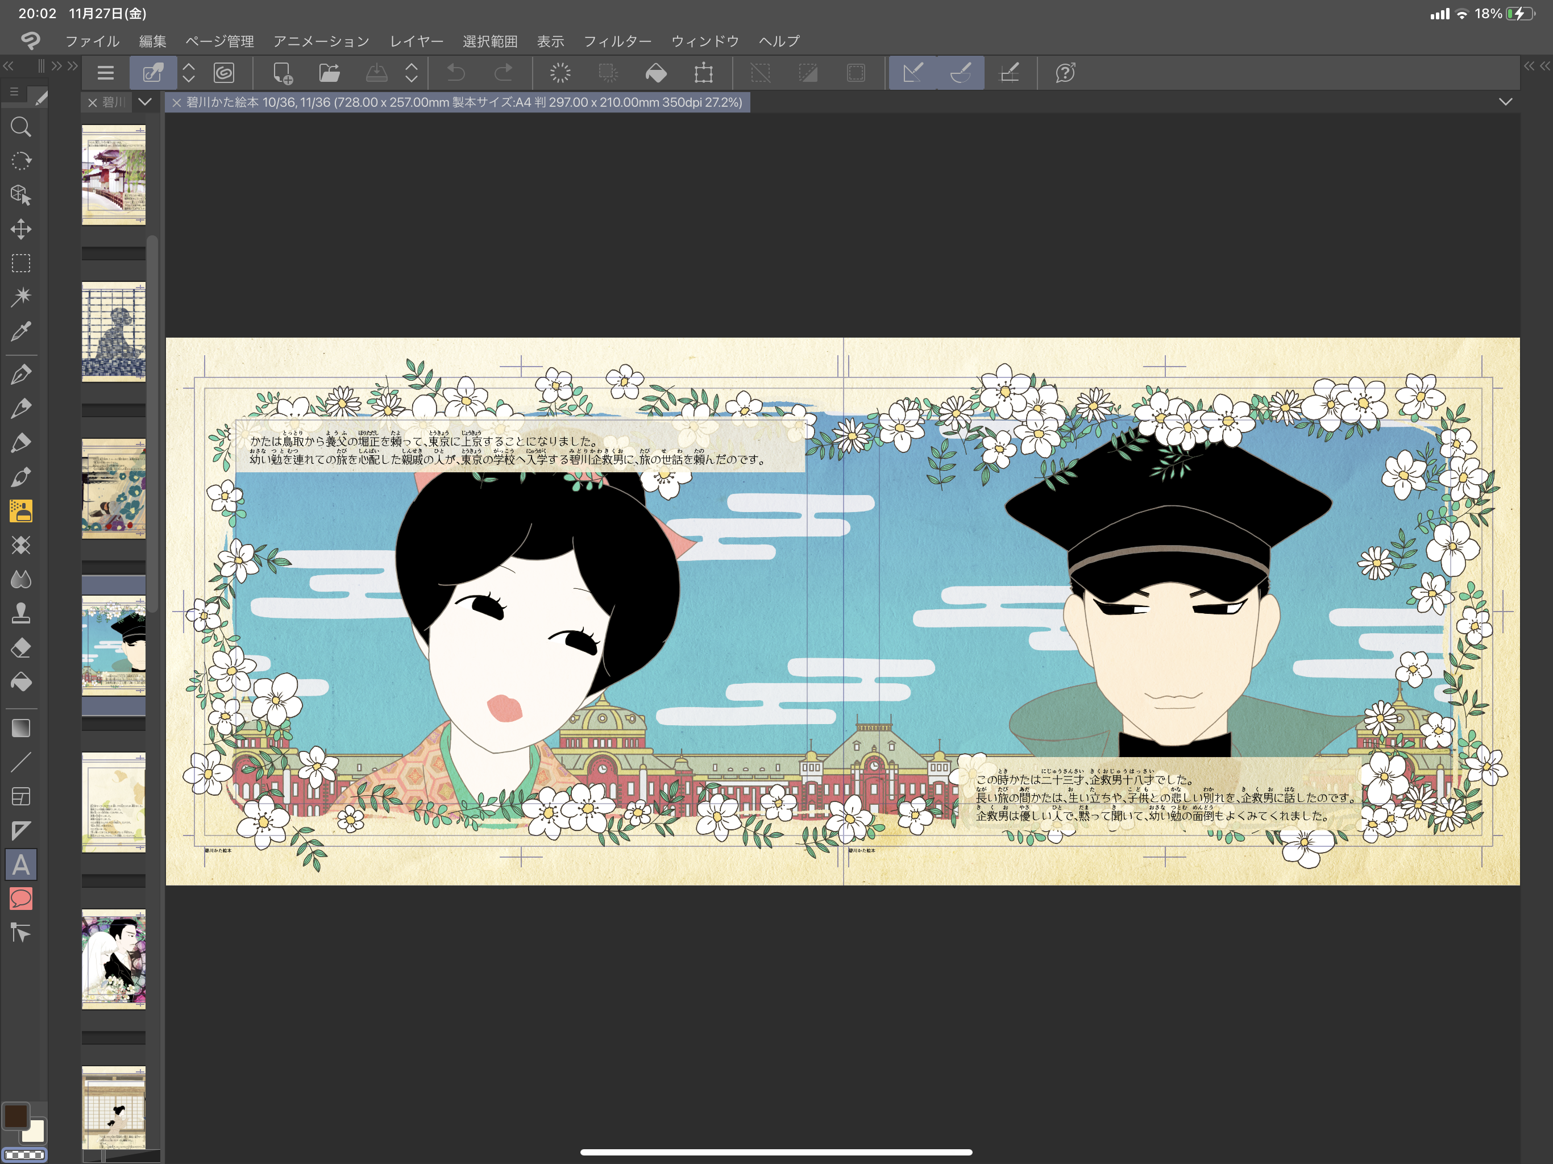Select the Zoom magnifier tool
Viewport: 1553px width, 1164px height.
21,127
